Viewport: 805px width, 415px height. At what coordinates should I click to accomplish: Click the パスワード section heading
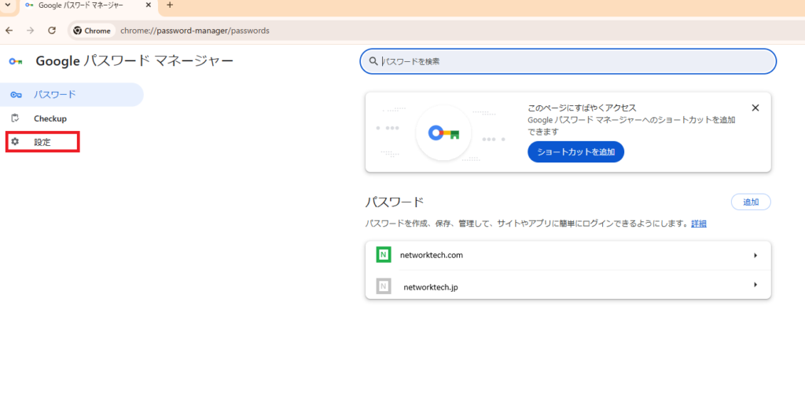pos(395,202)
